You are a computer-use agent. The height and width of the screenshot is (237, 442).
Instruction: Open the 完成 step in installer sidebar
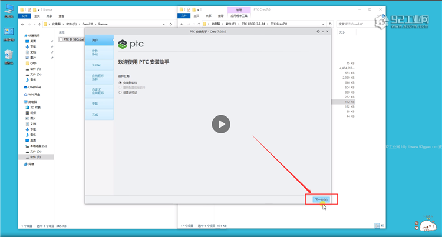[100, 115]
